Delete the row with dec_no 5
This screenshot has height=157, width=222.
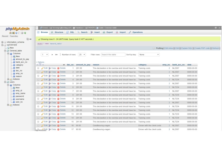point(61,84)
